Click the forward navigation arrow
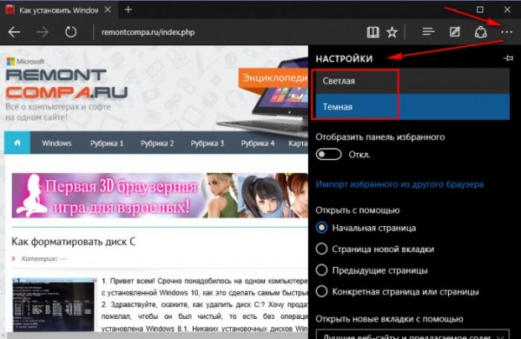 pyautogui.click(x=43, y=32)
